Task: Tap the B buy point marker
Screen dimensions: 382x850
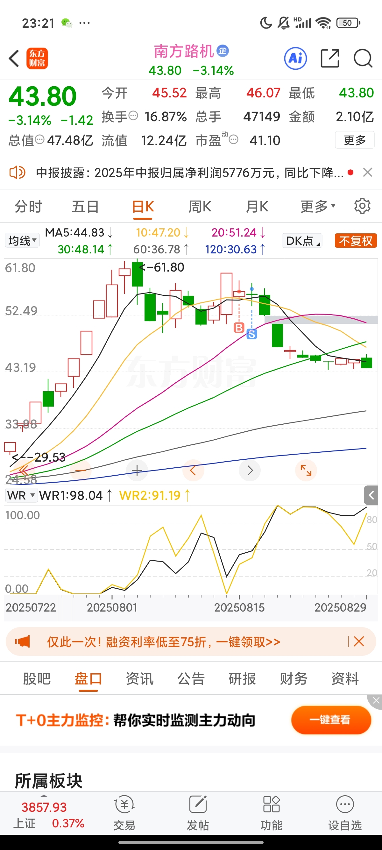Action: [x=239, y=328]
